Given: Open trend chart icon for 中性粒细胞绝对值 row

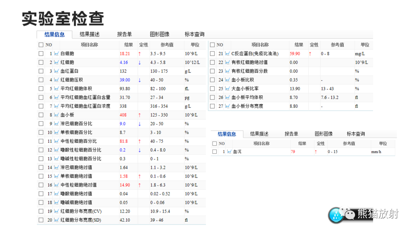Looking at the screenshot, I should pyautogui.click(x=56, y=185).
